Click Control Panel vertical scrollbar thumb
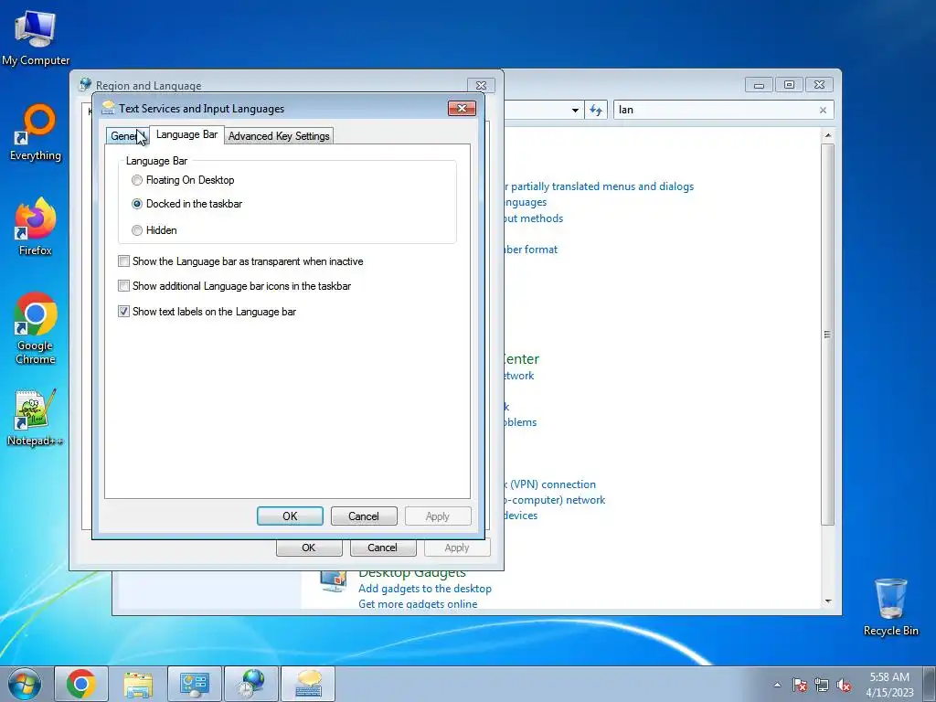This screenshot has height=702, width=936. pyautogui.click(x=827, y=335)
